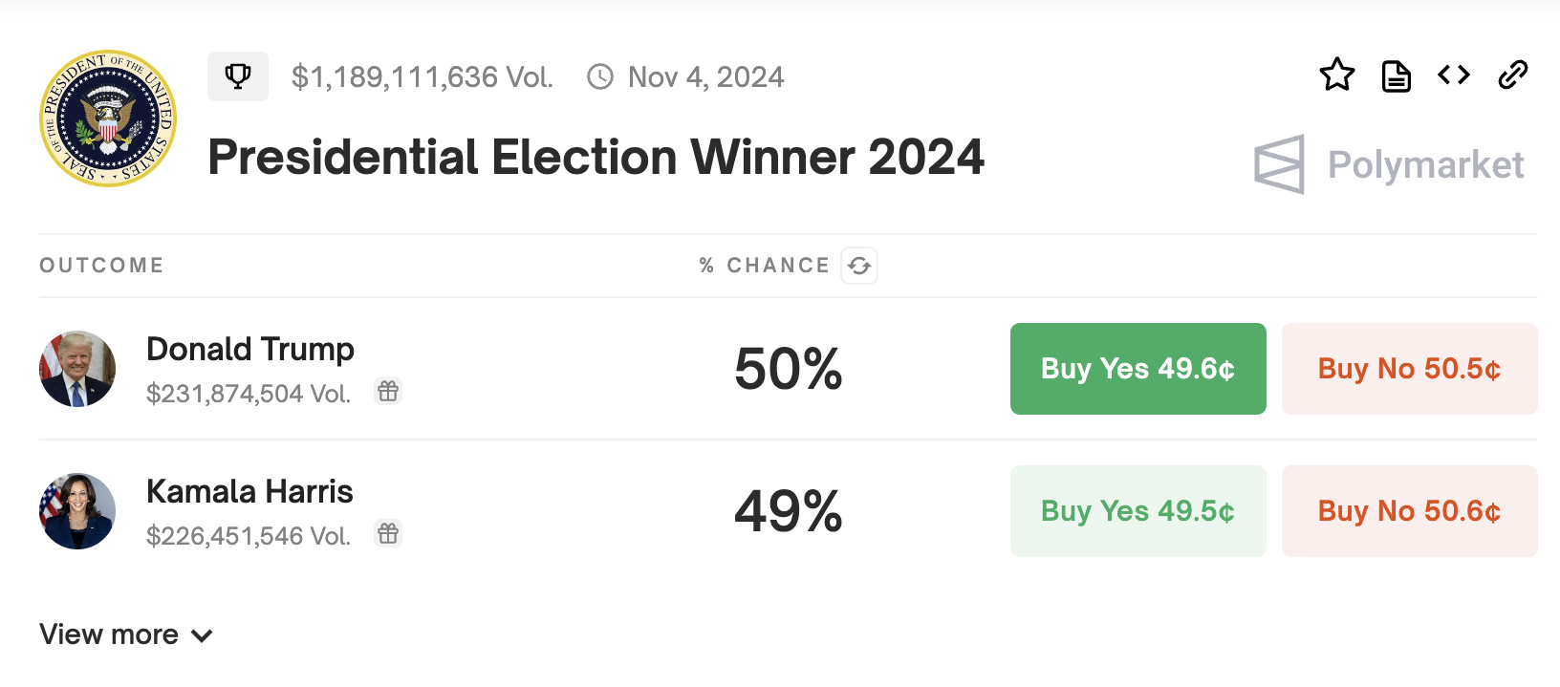1560x687 pixels.
Task: Click Kamala Harris's profile photo
Action: [x=77, y=510]
